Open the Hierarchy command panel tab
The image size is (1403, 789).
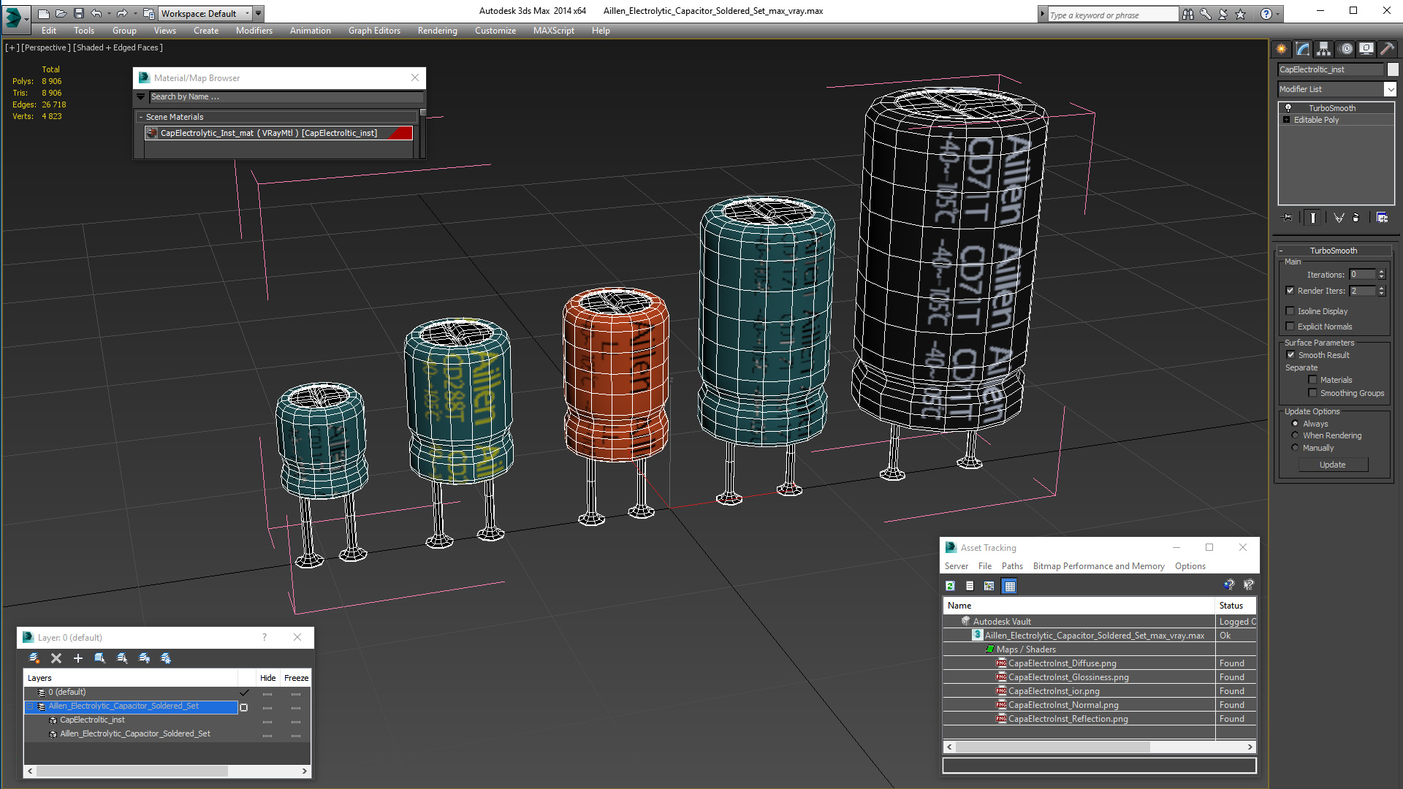[1323, 49]
